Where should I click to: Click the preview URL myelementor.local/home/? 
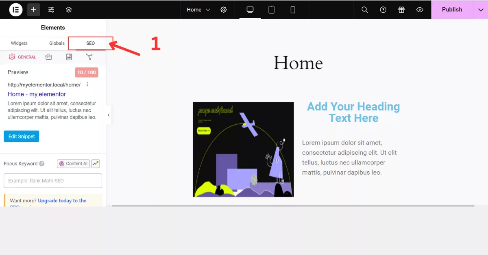[x=44, y=84]
